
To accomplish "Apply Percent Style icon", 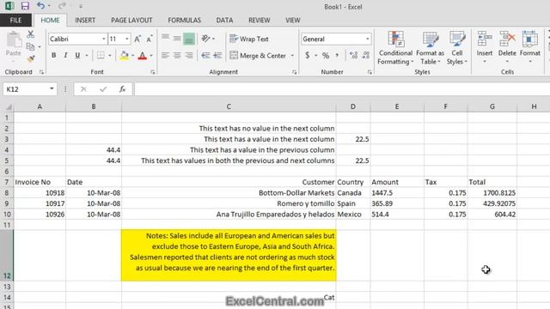I will pos(326,55).
